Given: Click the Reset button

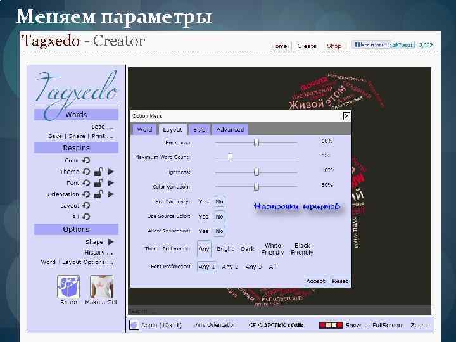Looking at the screenshot, I should coord(339,281).
